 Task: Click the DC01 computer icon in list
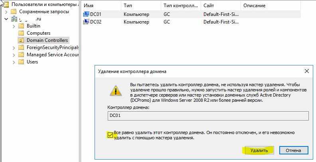(x=86, y=14)
